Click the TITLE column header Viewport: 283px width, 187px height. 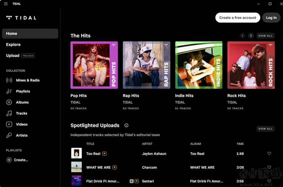pyautogui.click(x=90, y=144)
